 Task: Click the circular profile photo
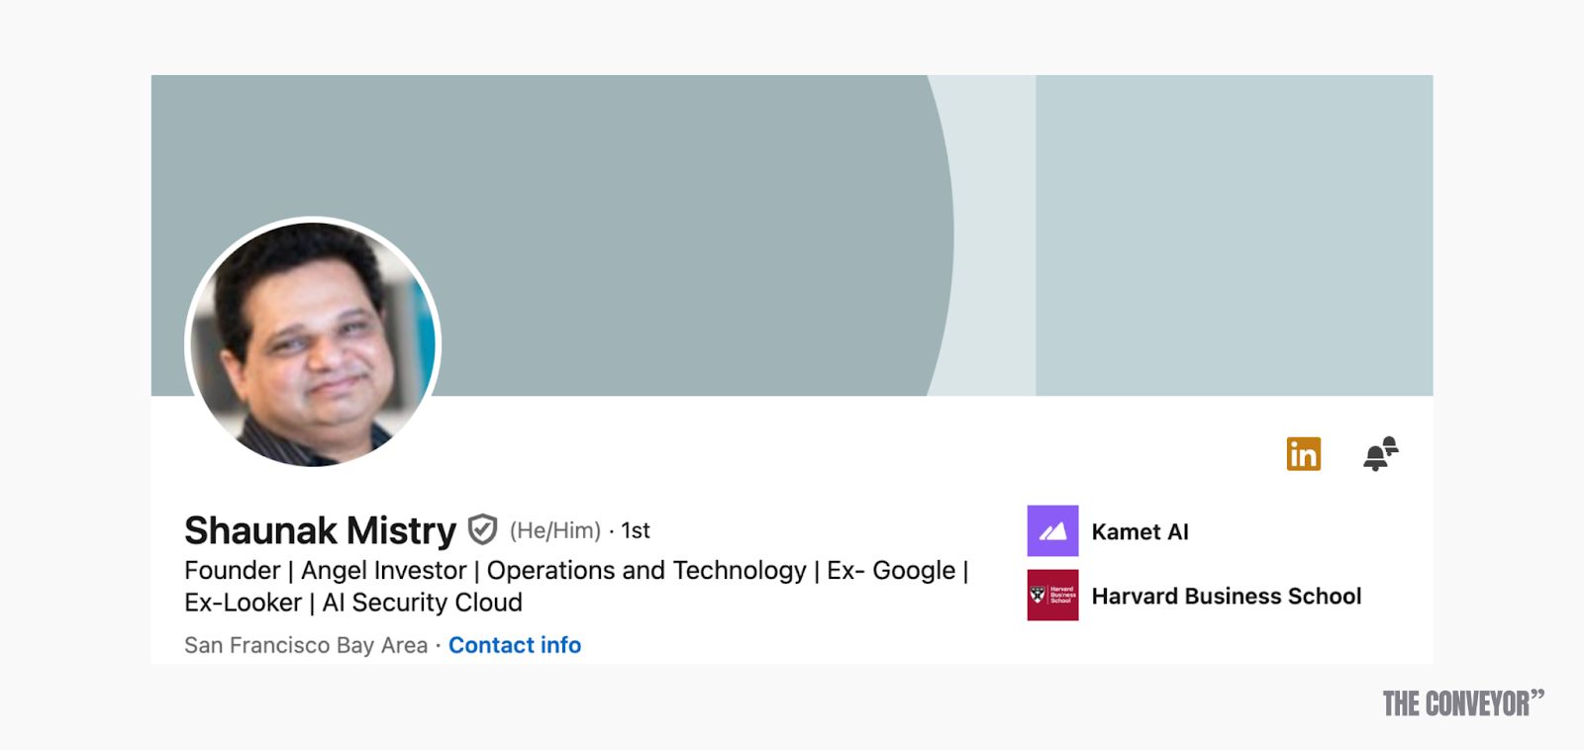click(x=313, y=343)
